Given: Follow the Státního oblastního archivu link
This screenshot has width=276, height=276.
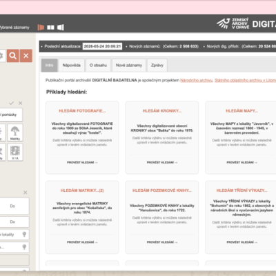Looking at the screenshot, I should coord(245,80).
